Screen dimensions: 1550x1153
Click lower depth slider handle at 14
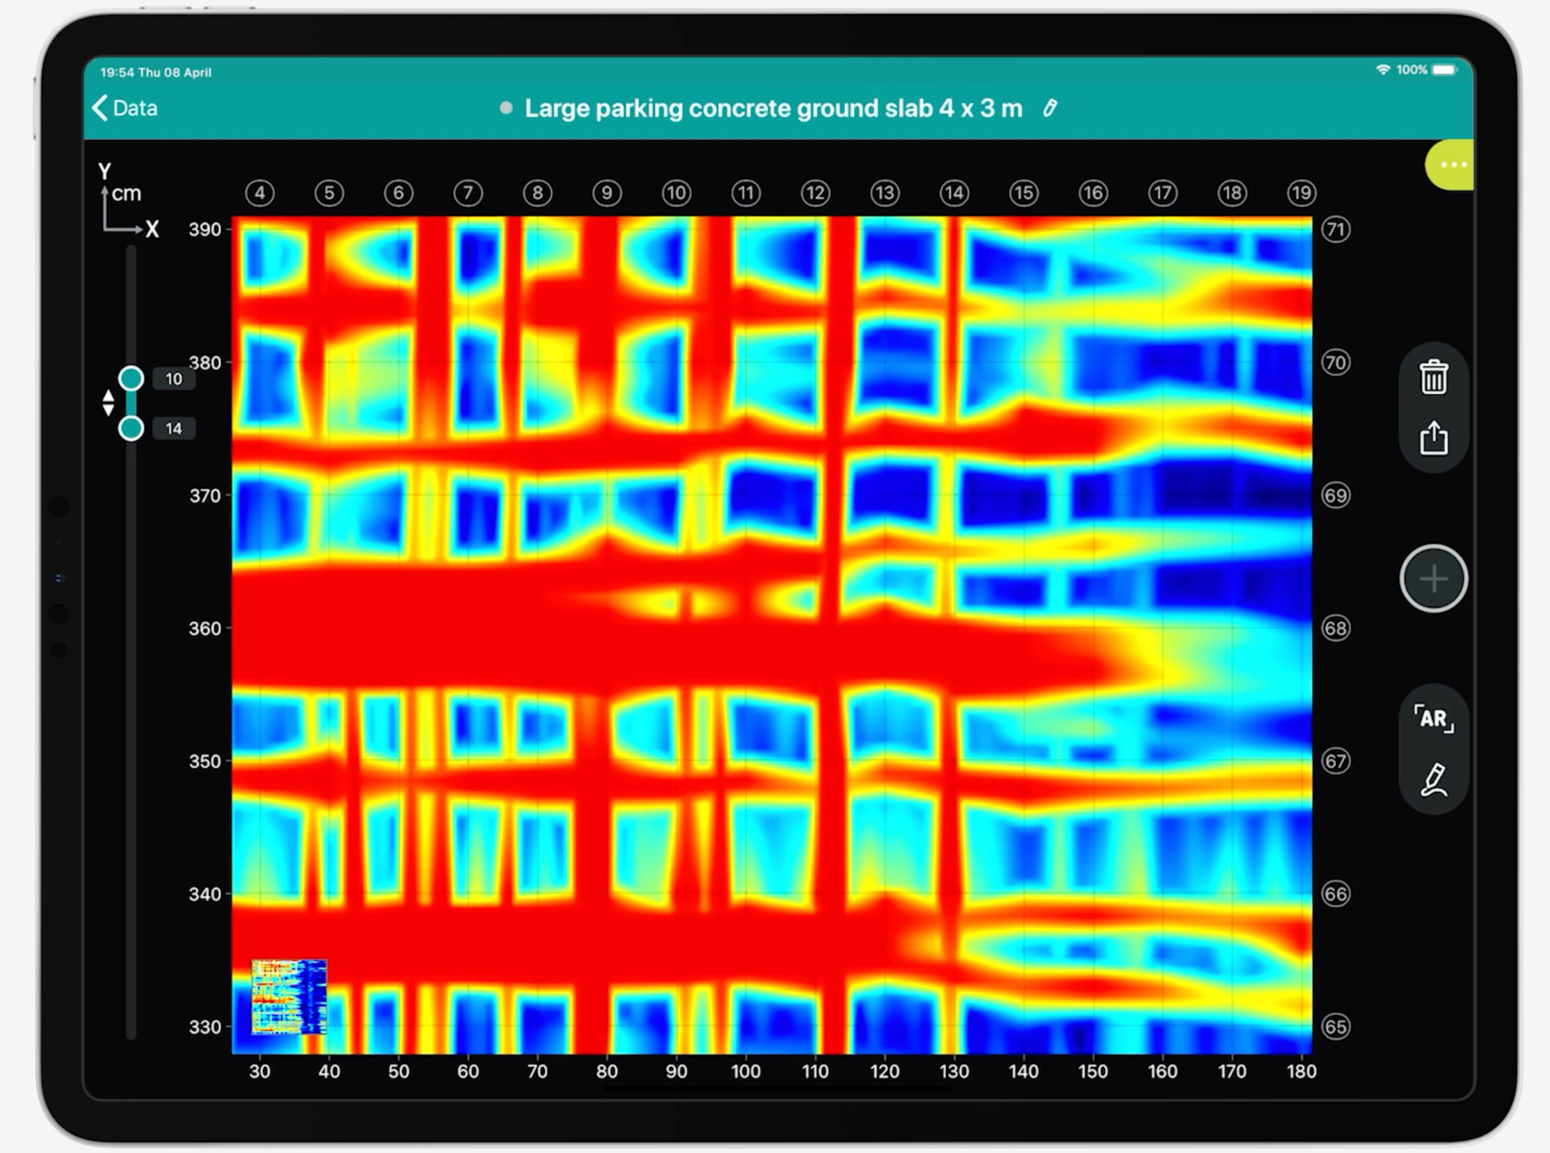131,428
